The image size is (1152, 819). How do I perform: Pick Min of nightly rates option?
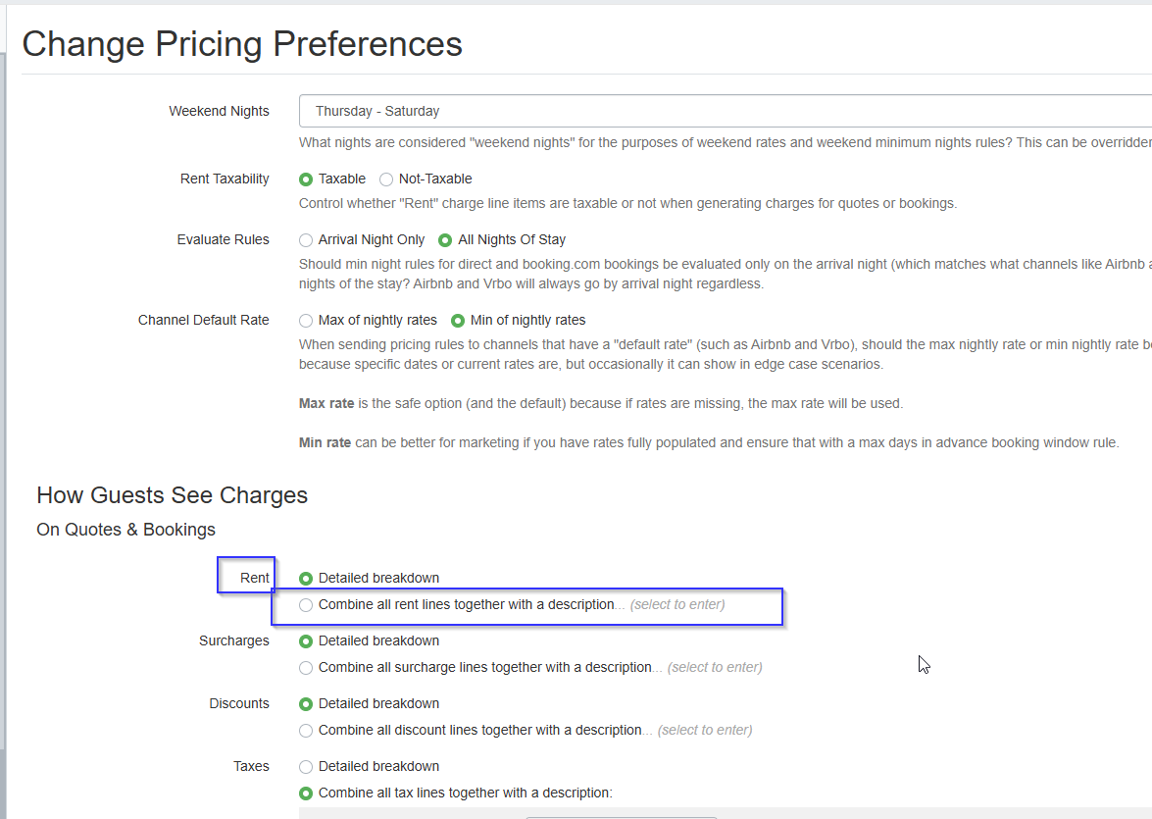point(457,321)
